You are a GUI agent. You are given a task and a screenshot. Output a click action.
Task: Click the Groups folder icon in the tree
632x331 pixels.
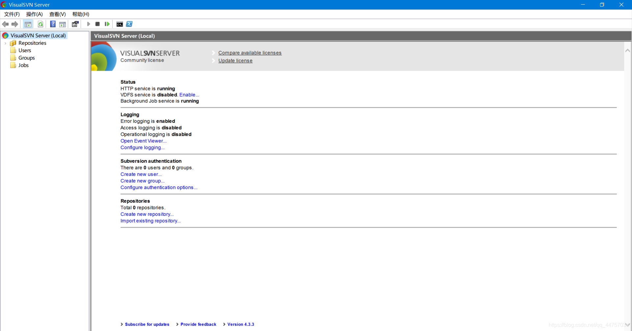(13, 58)
